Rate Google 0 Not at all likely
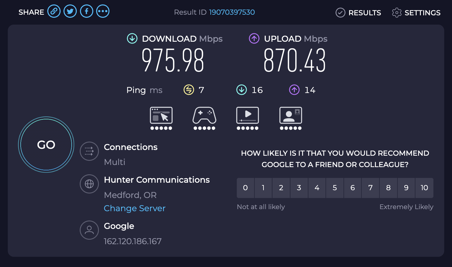This screenshot has width=452, height=267. tap(245, 188)
